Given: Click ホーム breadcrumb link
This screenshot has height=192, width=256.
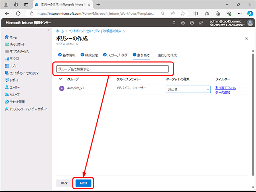Looking at the screenshot, I should point(60,31).
